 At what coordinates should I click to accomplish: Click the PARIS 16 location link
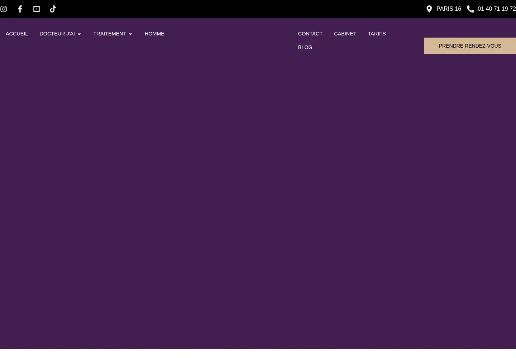(449, 9)
